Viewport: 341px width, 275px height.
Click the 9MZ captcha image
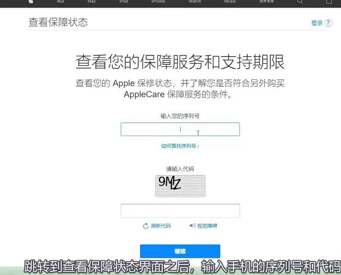pyautogui.click(x=180, y=186)
